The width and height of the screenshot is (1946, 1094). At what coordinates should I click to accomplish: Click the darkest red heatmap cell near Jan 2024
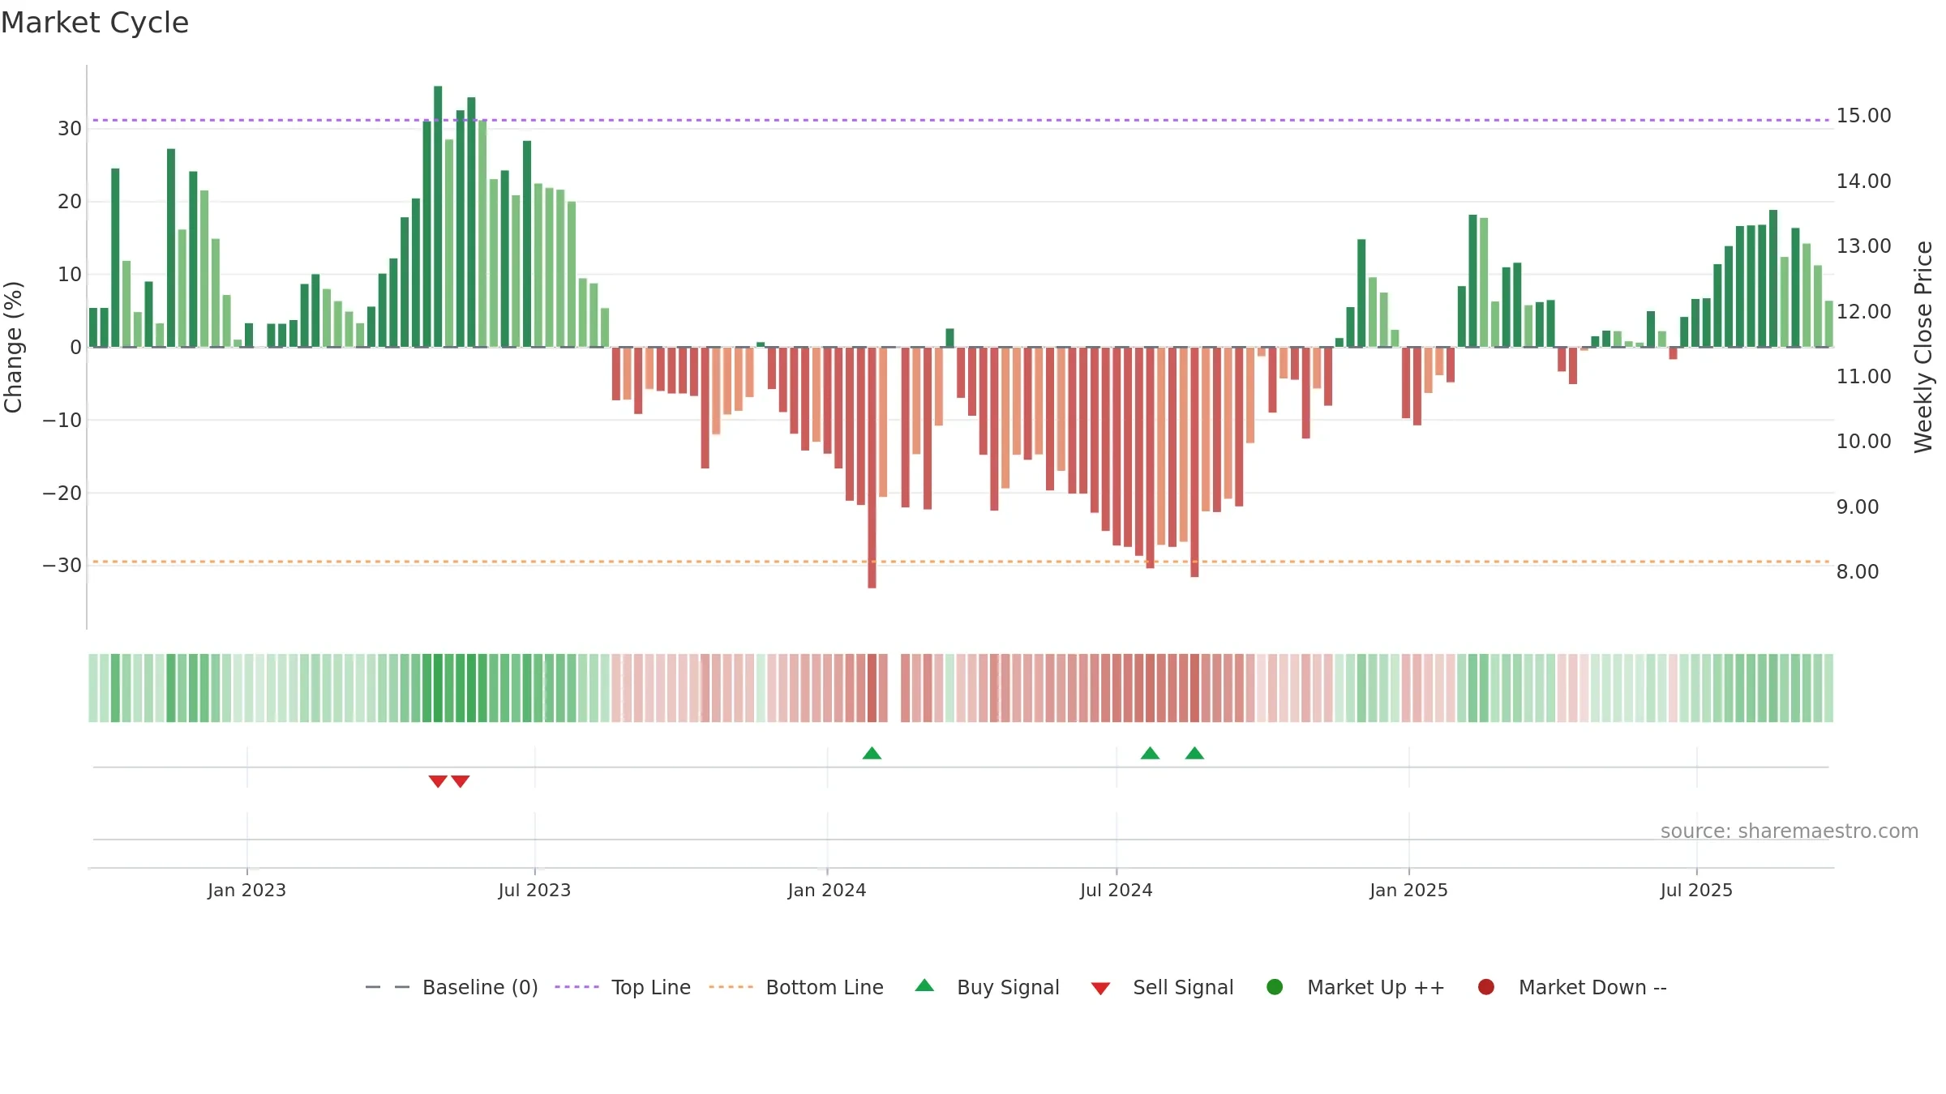[x=872, y=688]
